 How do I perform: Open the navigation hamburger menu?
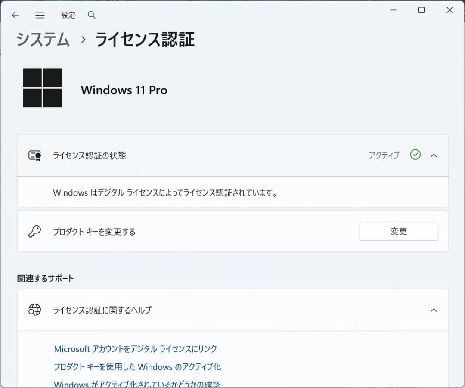pos(40,15)
